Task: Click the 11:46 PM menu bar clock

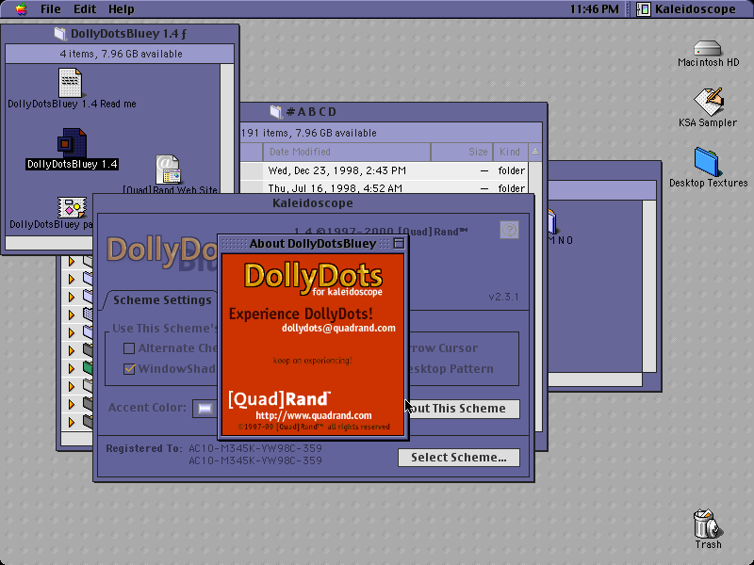Action: (x=595, y=8)
